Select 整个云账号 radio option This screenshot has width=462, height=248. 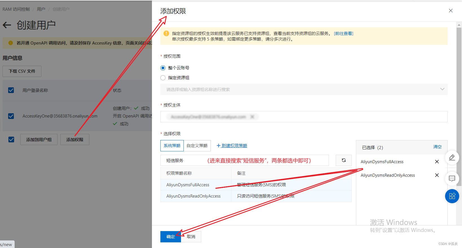[163, 68]
